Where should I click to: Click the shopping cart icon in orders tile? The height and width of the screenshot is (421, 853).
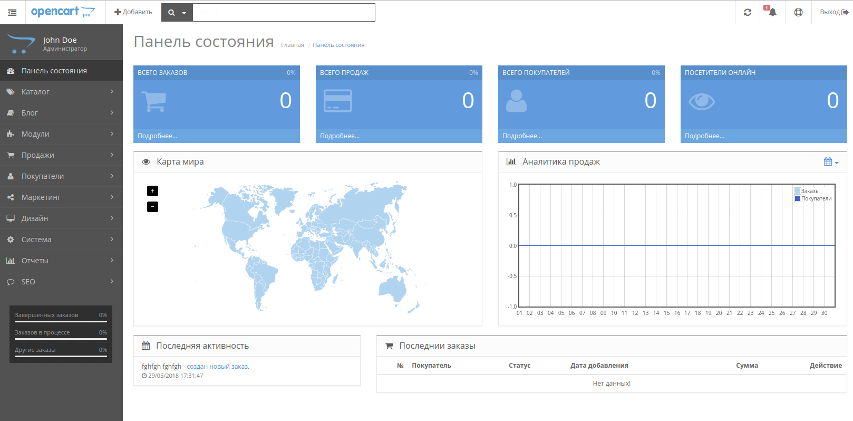[154, 101]
